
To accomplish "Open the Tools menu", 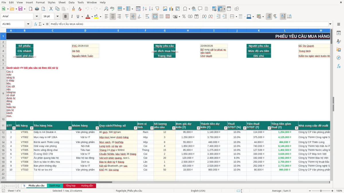I will (x=81, y=2).
